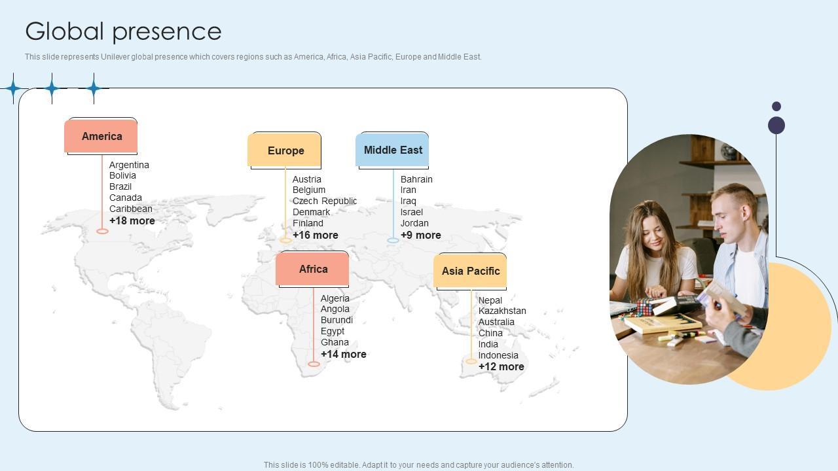838x471 pixels.
Task: Click the India country text
Action: (x=488, y=344)
